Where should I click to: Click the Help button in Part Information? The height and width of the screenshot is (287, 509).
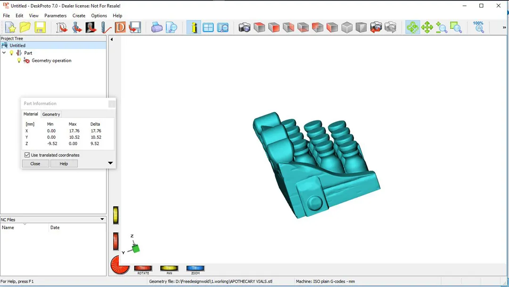point(64,164)
